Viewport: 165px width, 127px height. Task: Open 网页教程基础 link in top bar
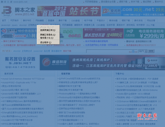click(x=91, y=2)
